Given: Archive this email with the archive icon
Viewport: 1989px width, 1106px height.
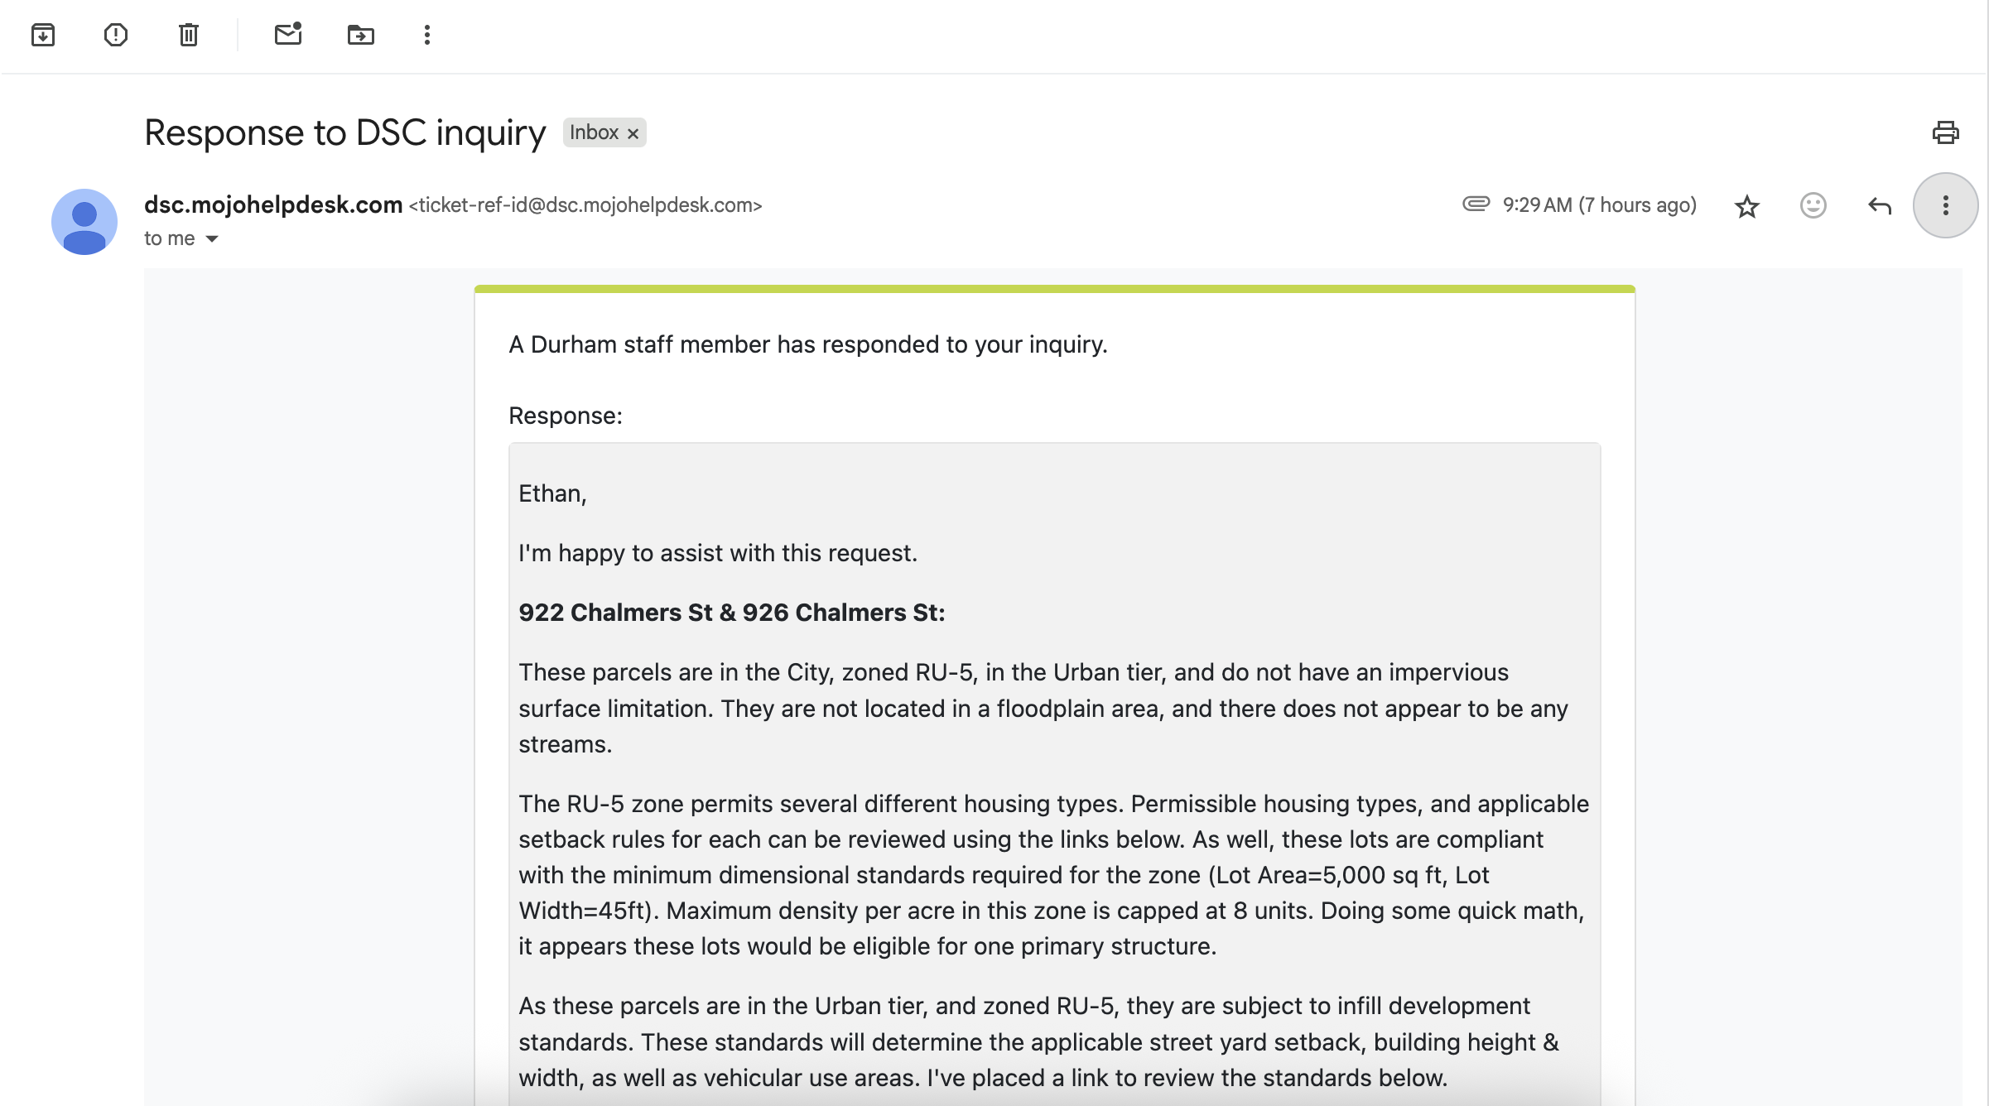Looking at the screenshot, I should (x=43, y=35).
